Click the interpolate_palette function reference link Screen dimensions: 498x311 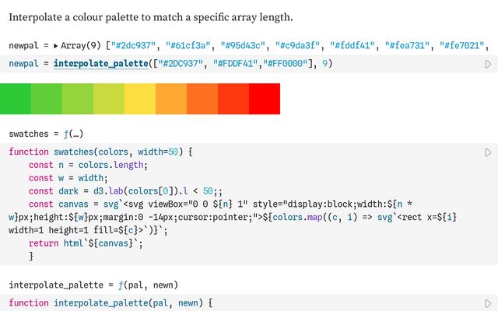pos(100,64)
